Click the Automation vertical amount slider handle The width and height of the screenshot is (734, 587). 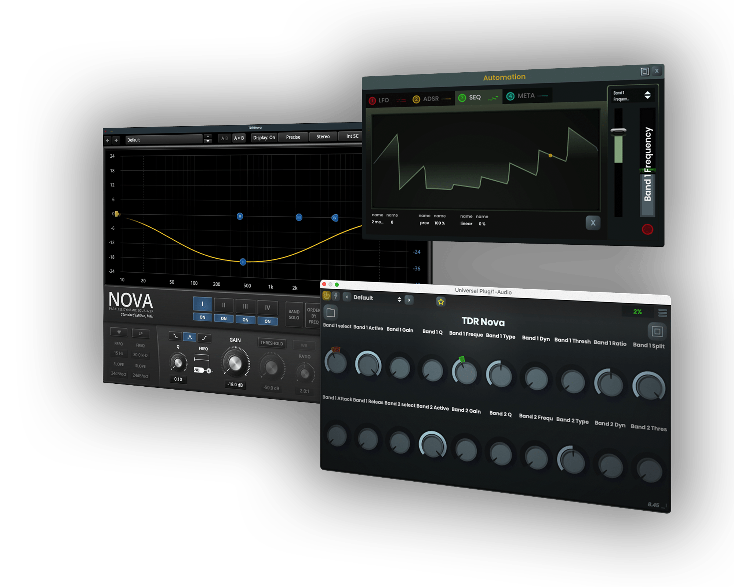pyautogui.click(x=618, y=131)
